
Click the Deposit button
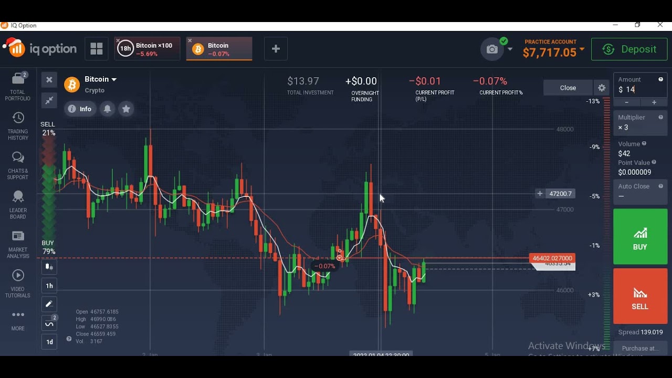[x=629, y=49]
